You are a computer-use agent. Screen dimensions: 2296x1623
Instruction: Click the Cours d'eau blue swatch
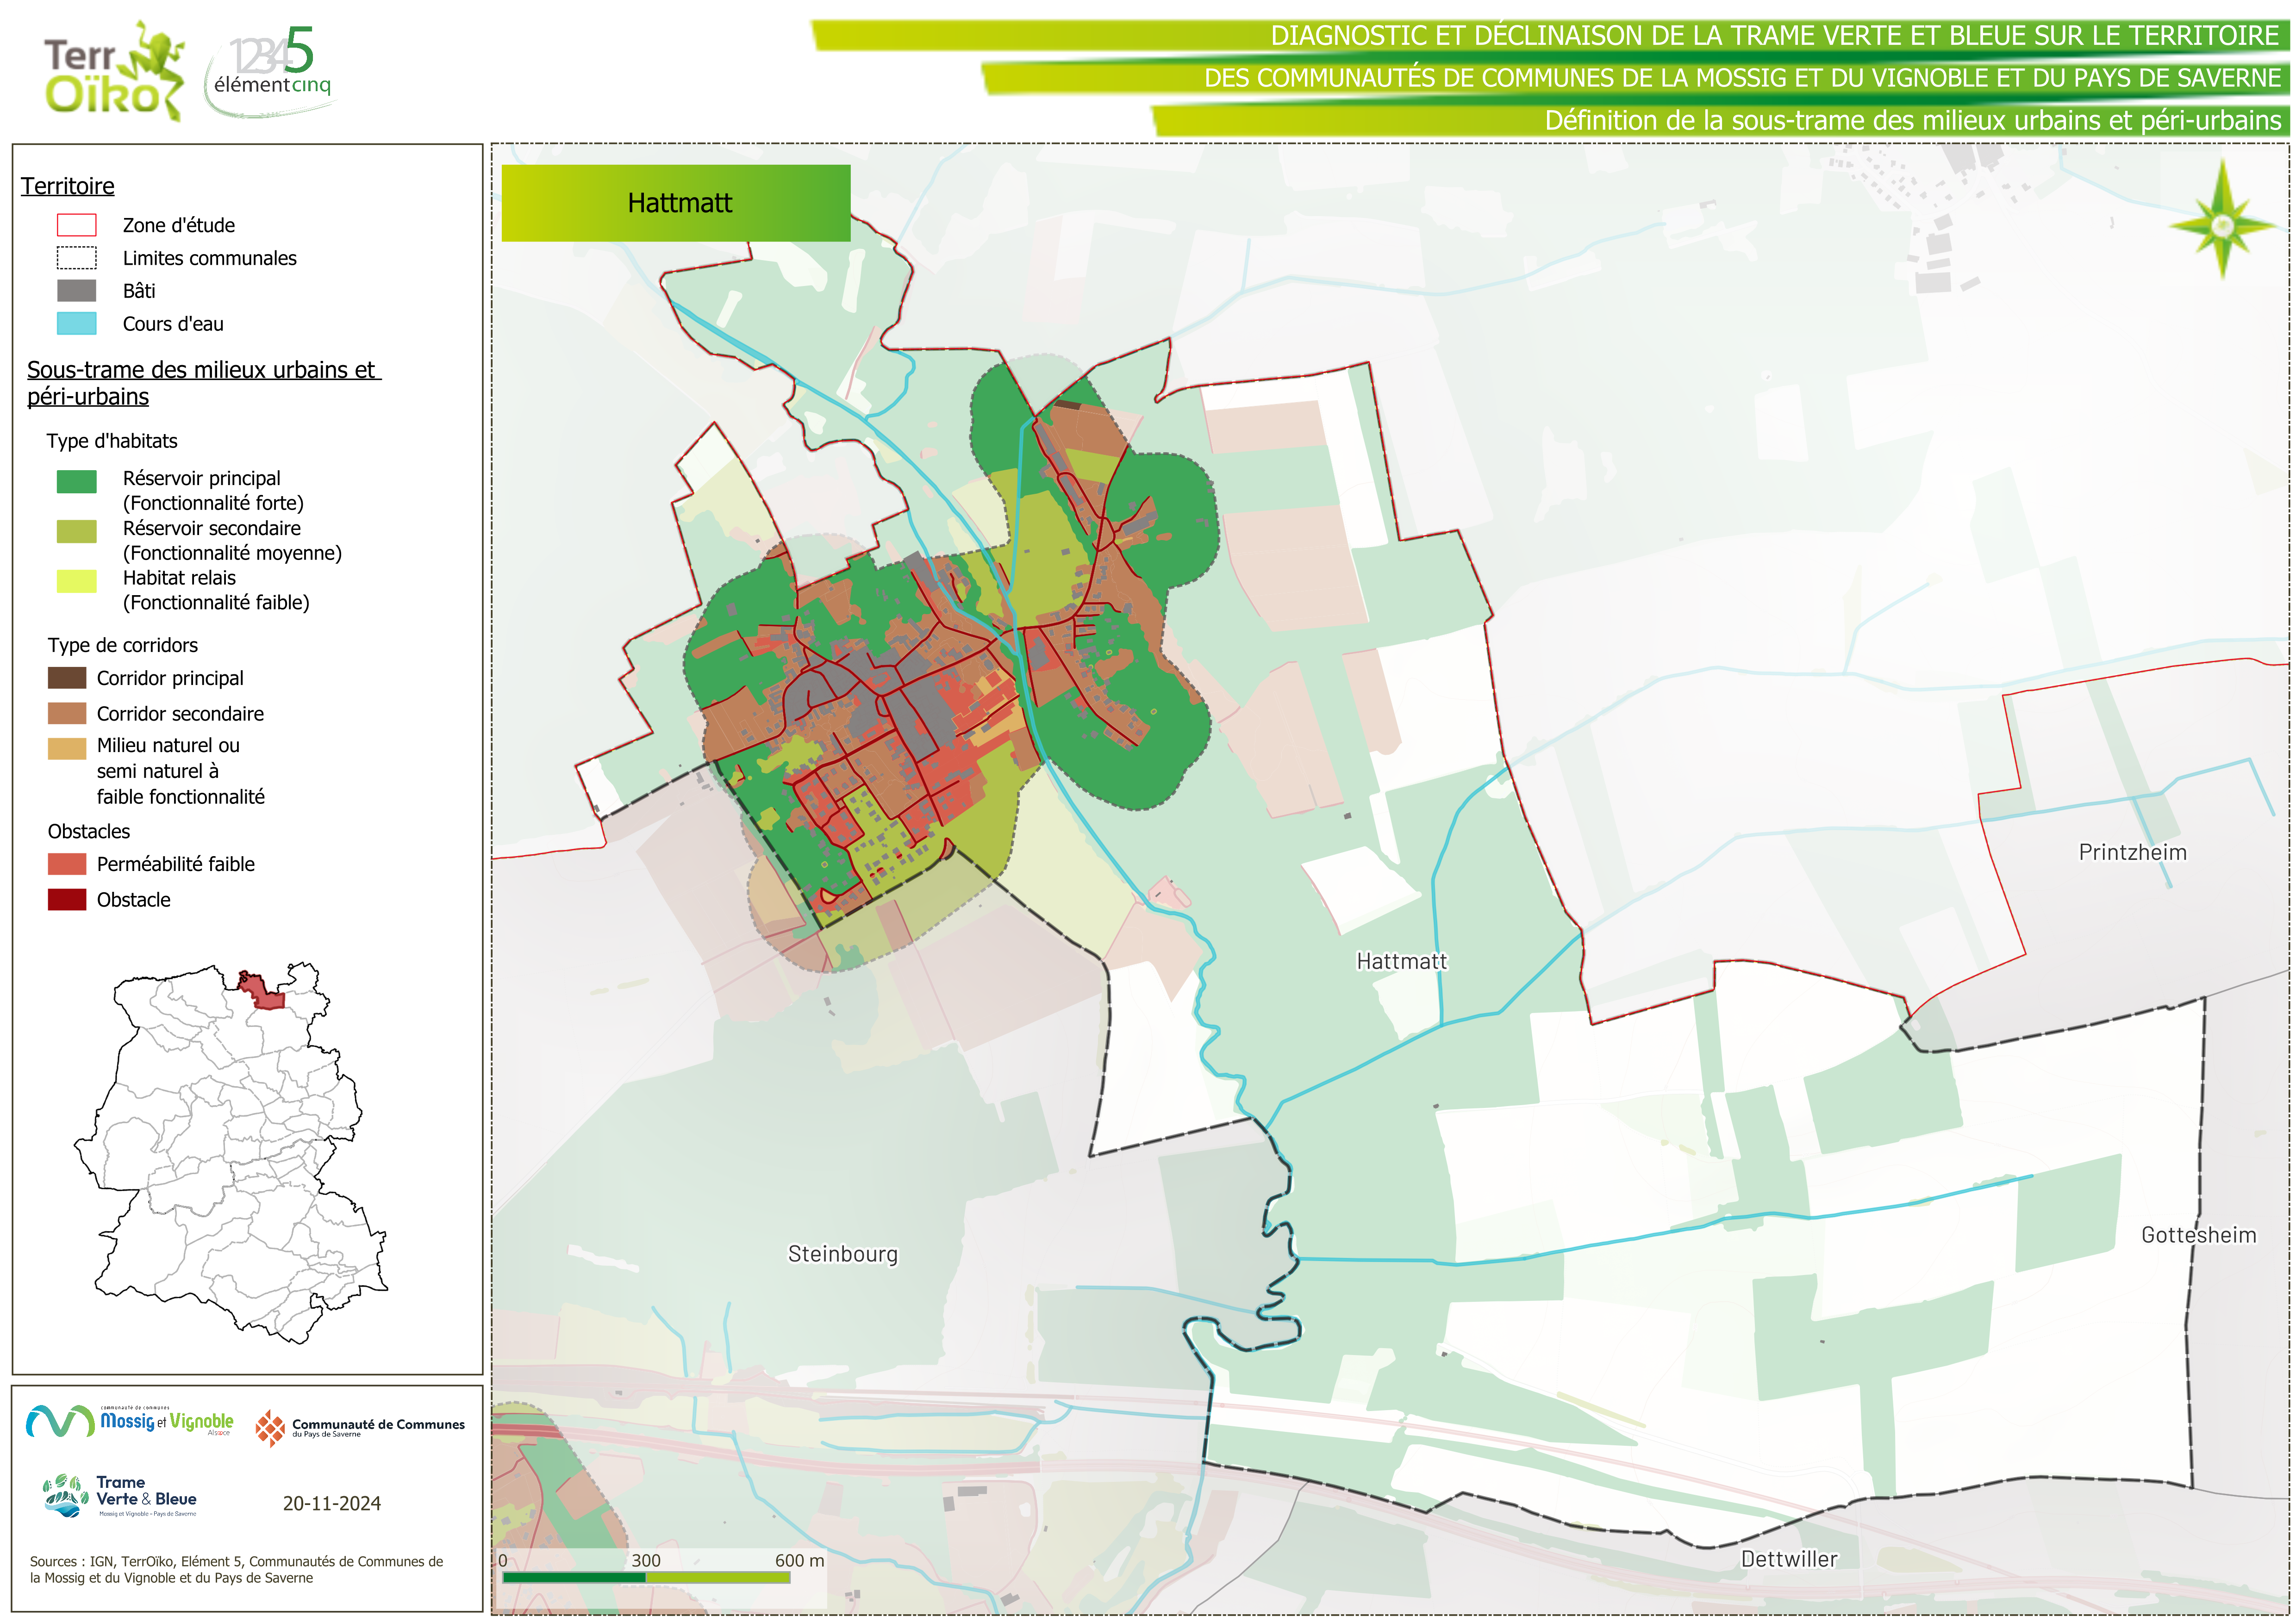[76, 323]
